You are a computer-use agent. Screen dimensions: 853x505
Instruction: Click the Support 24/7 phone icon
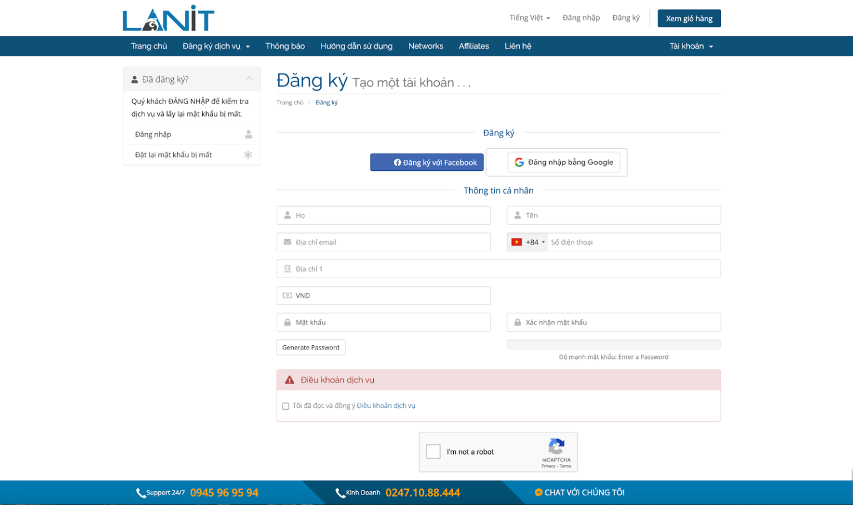(x=141, y=493)
